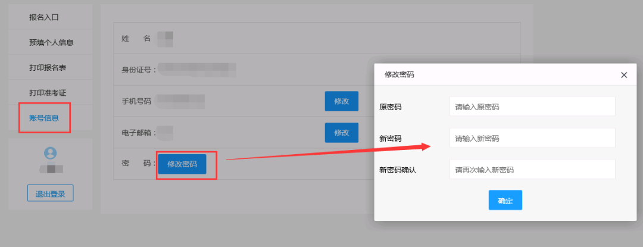The width and height of the screenshot is (643, 247).
Task: Click the 修改密码 dialog title
Action: (399, 74)
